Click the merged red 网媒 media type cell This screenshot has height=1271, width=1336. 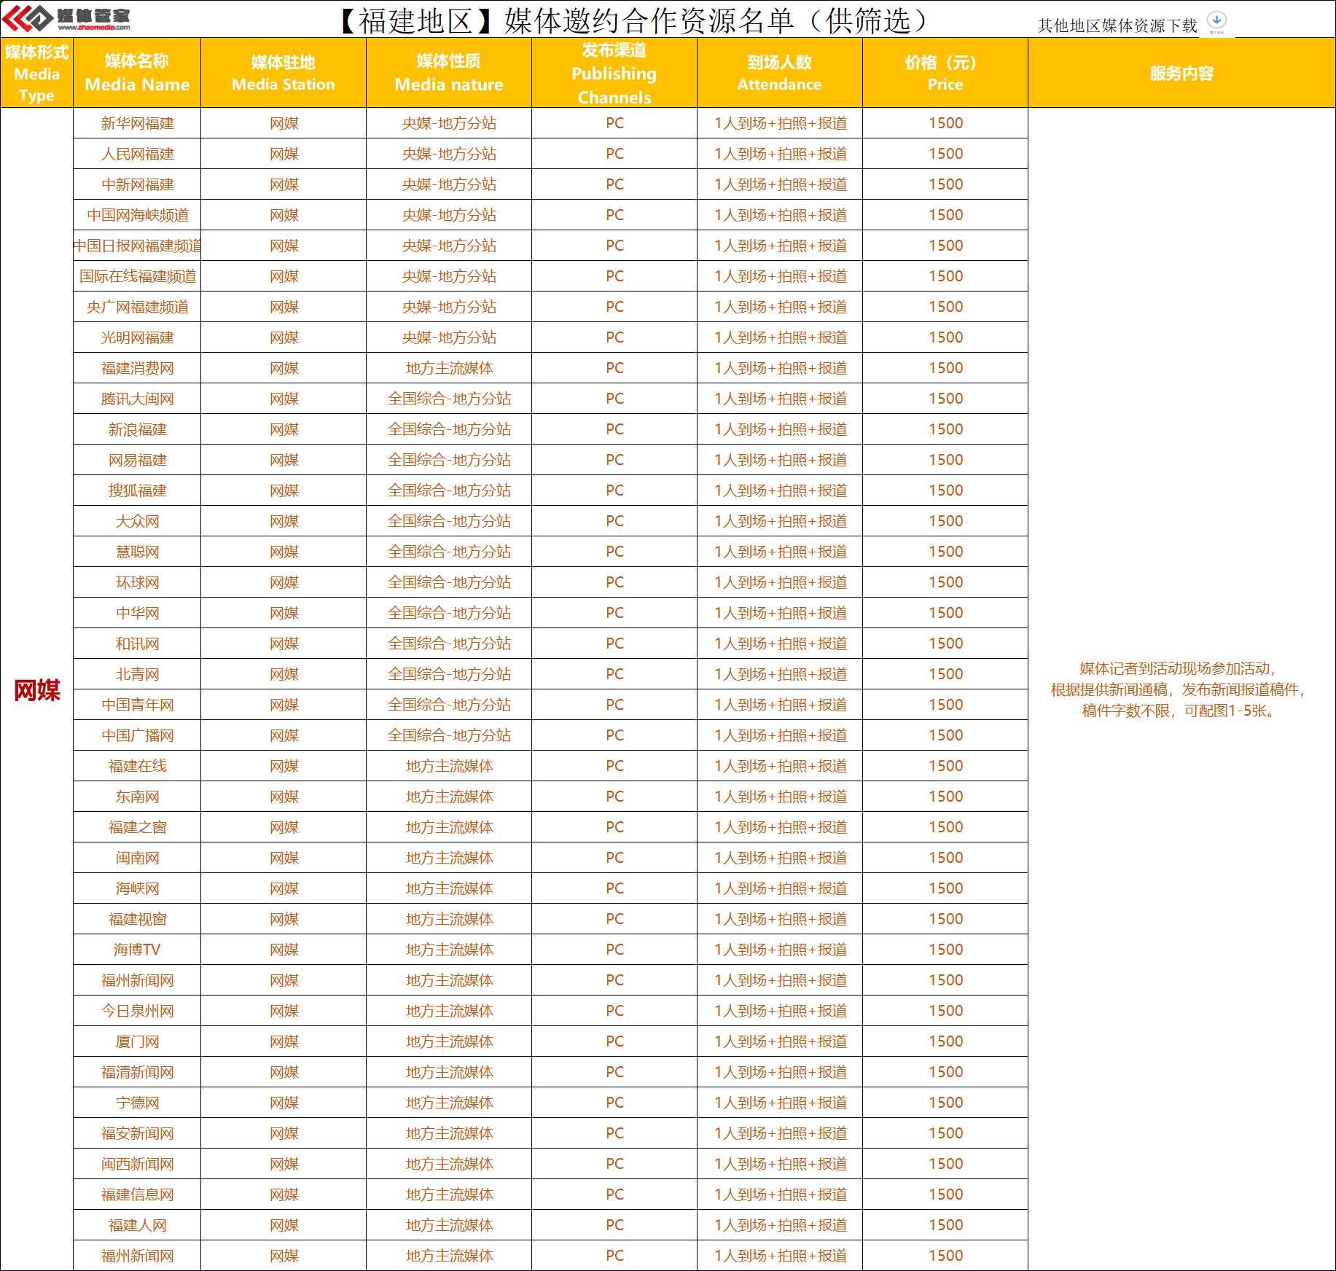coord(36,689)
